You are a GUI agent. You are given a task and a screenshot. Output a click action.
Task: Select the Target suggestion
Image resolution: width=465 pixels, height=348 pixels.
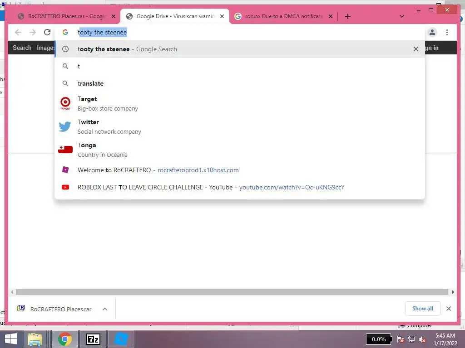tap(240, 104)
